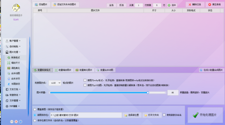This screenshot has width=225, height=125.
Task: Switch to 批量合并动图 tab
Action: point(105,70)
